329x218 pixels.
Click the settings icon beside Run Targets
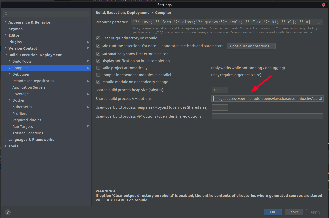tap(87, 126)
